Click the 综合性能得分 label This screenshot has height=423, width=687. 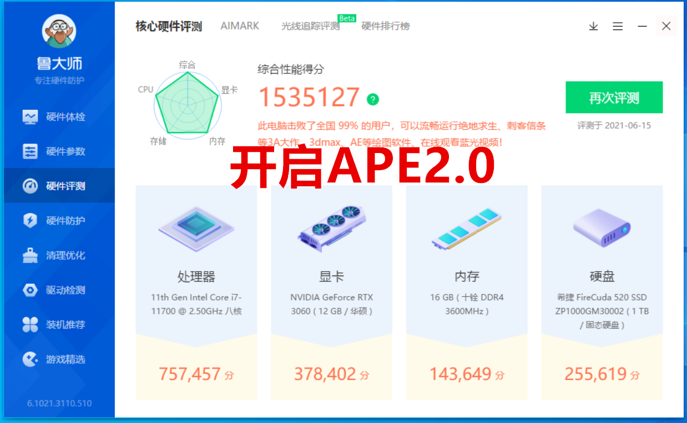tap(291, 69)
